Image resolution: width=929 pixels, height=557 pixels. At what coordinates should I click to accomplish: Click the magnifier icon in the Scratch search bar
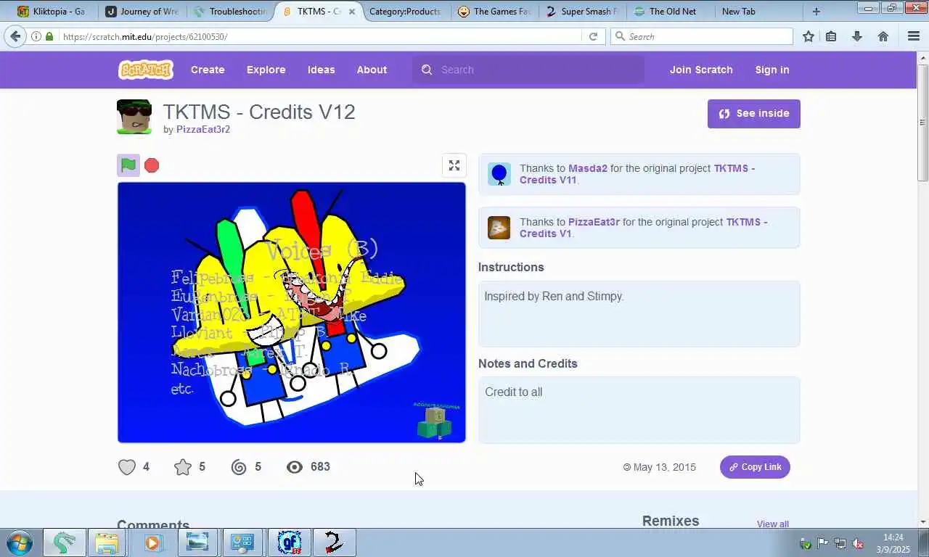tap(427, 70)
